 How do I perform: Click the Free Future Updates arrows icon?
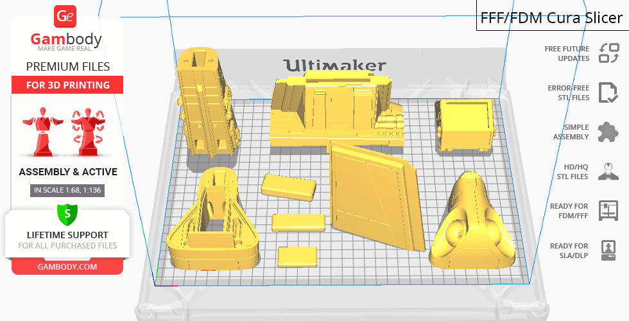pos(608,53)
